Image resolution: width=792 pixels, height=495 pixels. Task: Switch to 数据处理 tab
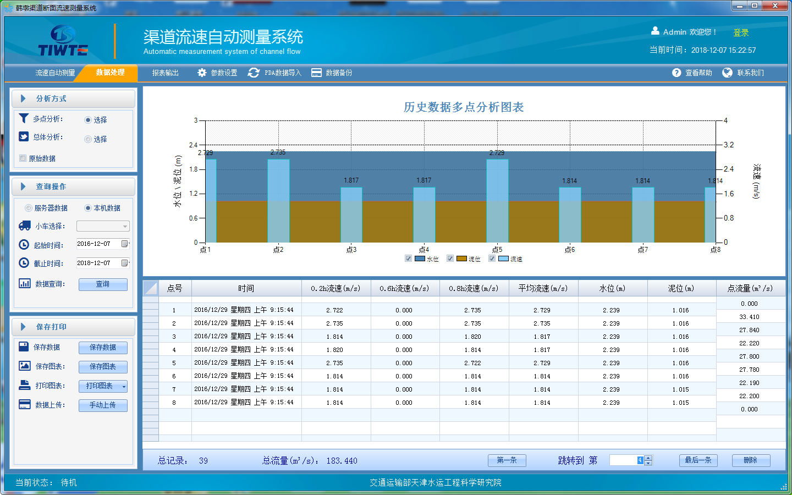pyautogui.click(x=110, y=73)
